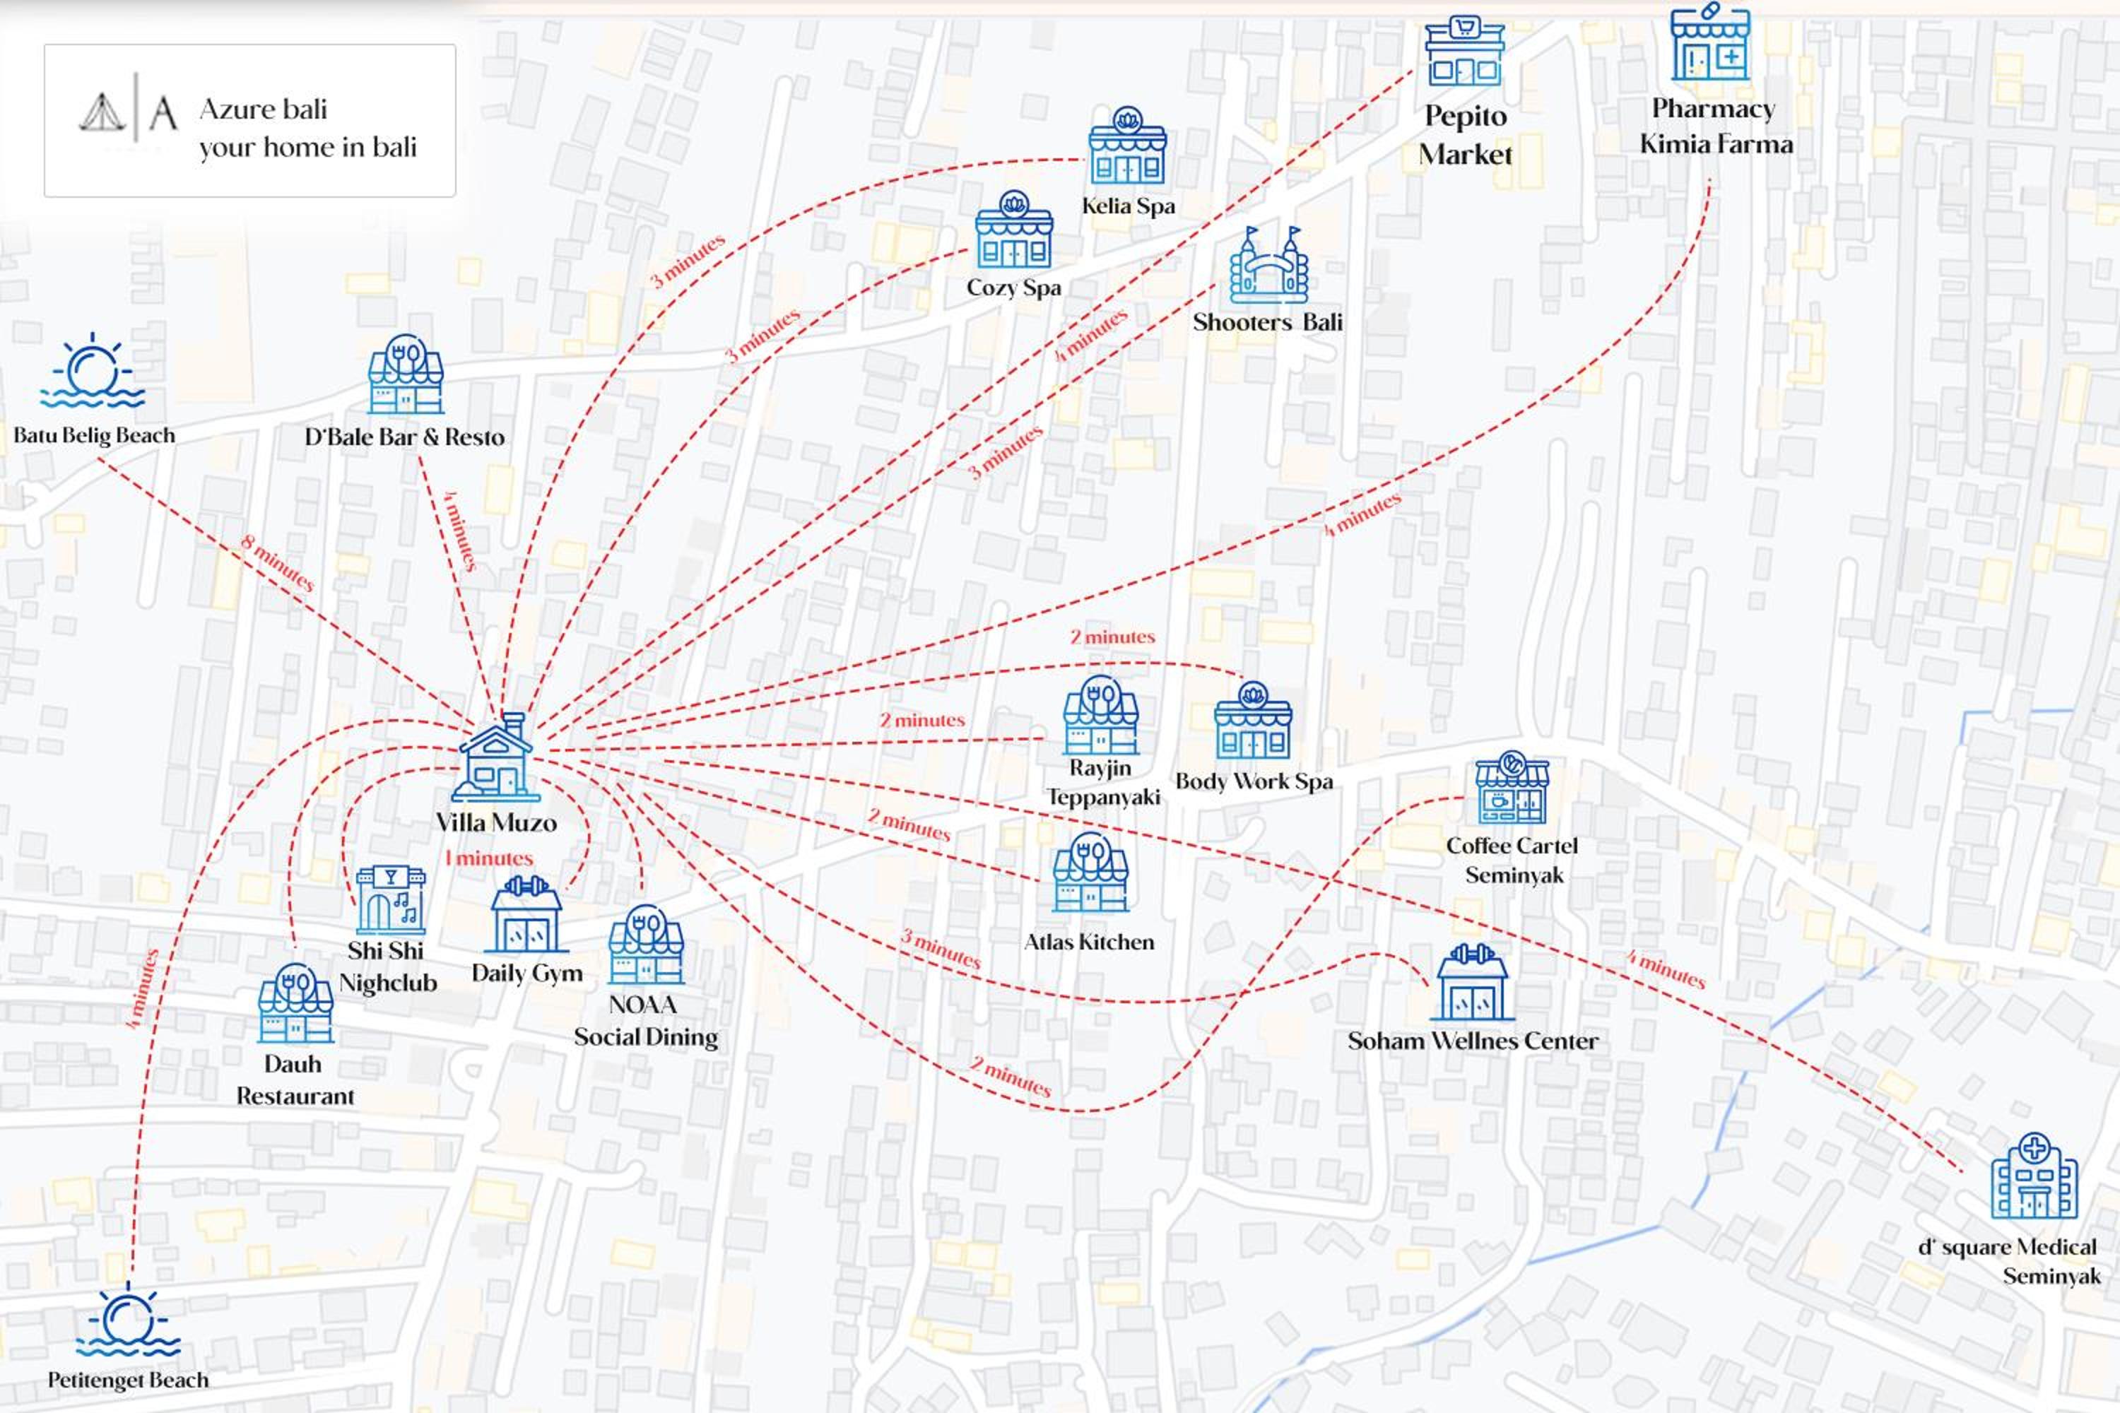Click '3 minutes' label on Kelia Spa route

pyautogui.click(x=687, y=261)
